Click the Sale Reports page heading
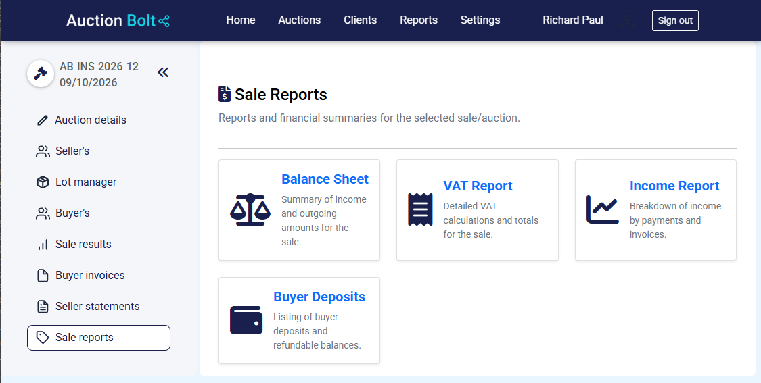Screen dimensions: 761x383 [x=281, y=94]
